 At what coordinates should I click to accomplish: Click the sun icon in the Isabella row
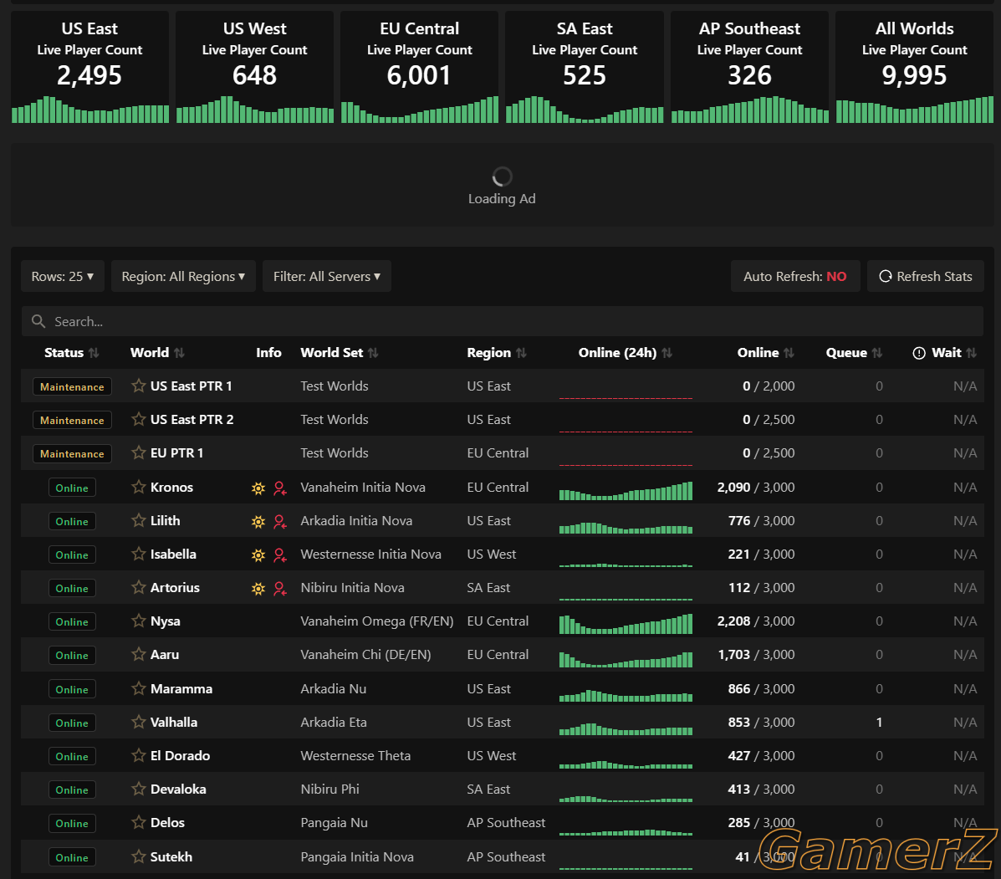click(x=258, y=554)
